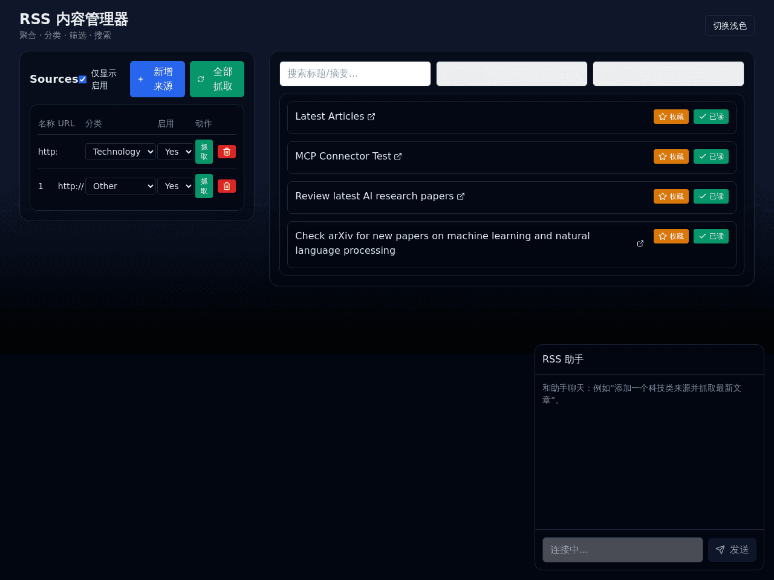The height and width of the screenshot is (580, 774).
Task: Favorite MCP Connector Test with 收藏
Action: pyautogui.click(x=671, y=156)
